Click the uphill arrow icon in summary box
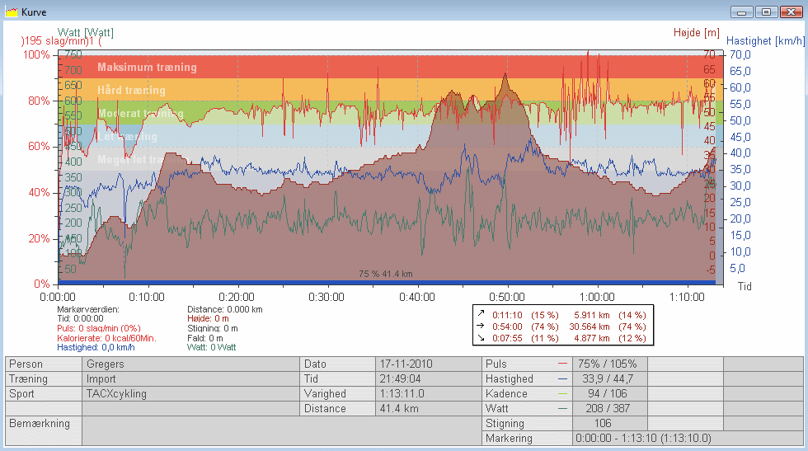The image size is (808, 451). pos(481,313)
